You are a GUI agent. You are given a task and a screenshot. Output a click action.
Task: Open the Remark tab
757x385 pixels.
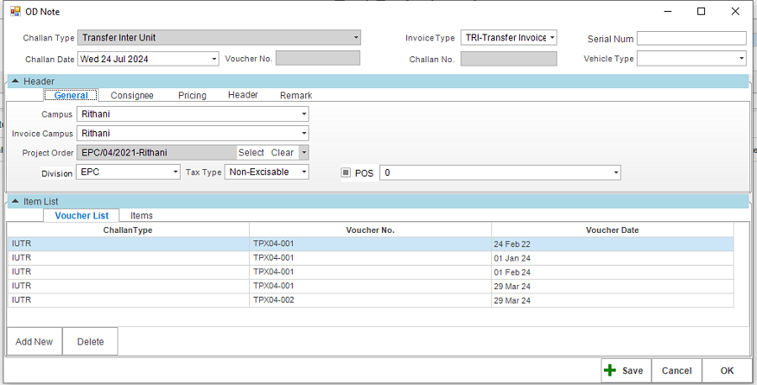pos(296,96)
